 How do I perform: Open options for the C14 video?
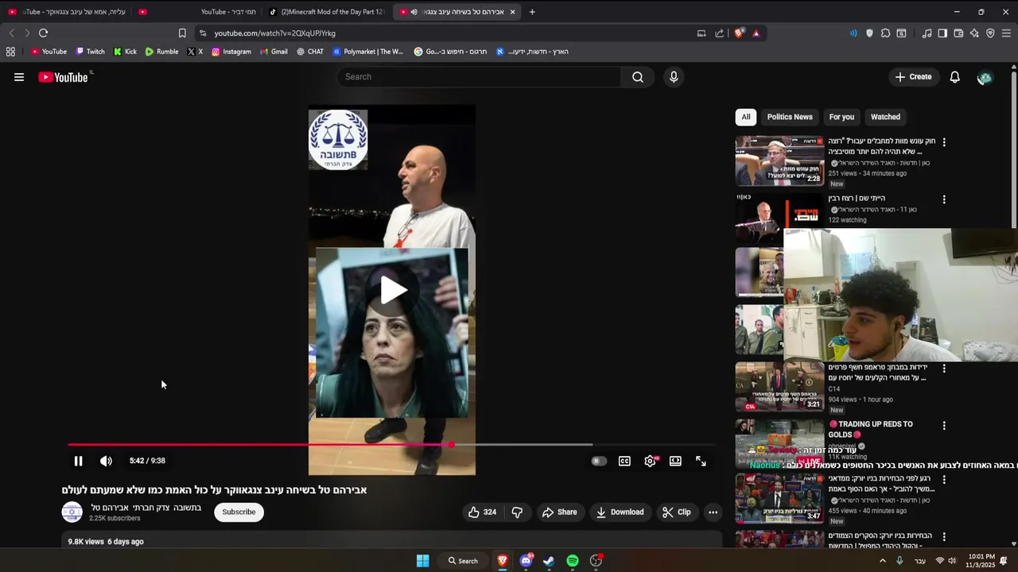[x=944, y=369]
